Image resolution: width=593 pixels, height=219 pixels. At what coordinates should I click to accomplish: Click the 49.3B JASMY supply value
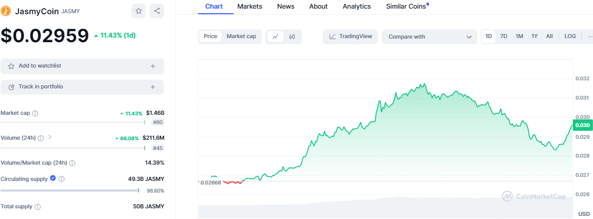[146, 179]
